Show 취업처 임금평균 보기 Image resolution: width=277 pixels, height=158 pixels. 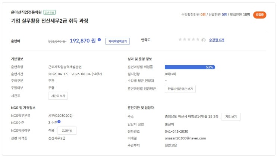pyautogui.click(x=180, y=89)
